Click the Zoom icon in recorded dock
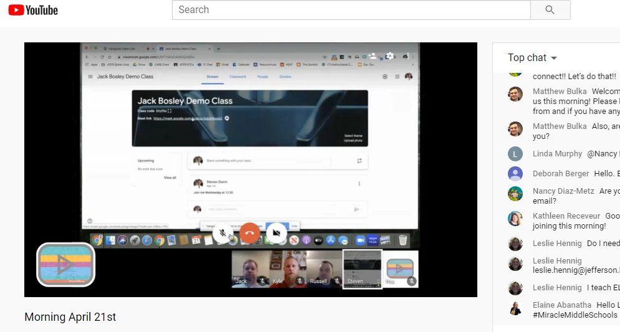The width and height of the screenshot is (620, 332). point(360,240)
